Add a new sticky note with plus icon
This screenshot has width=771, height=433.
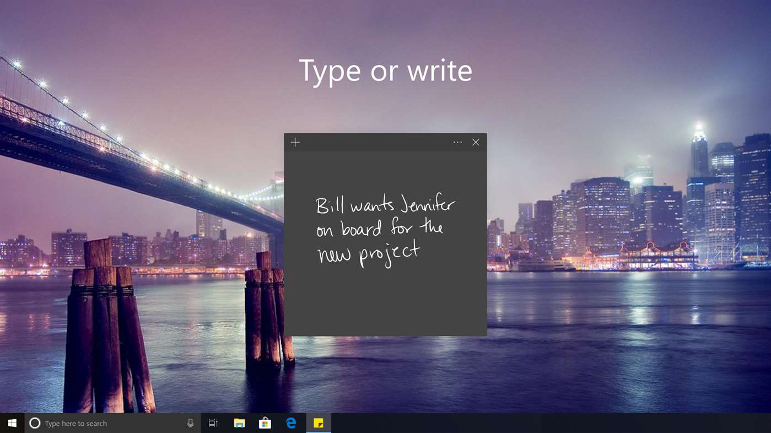(x=295, y=143)
